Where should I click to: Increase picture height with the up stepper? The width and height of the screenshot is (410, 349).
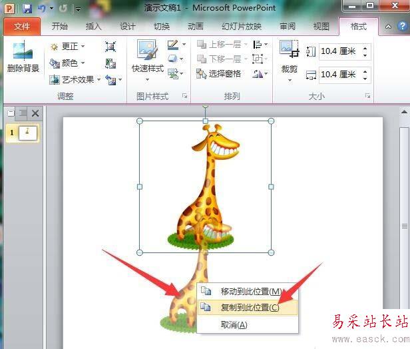pyautogui.click(x=365, y=48)
